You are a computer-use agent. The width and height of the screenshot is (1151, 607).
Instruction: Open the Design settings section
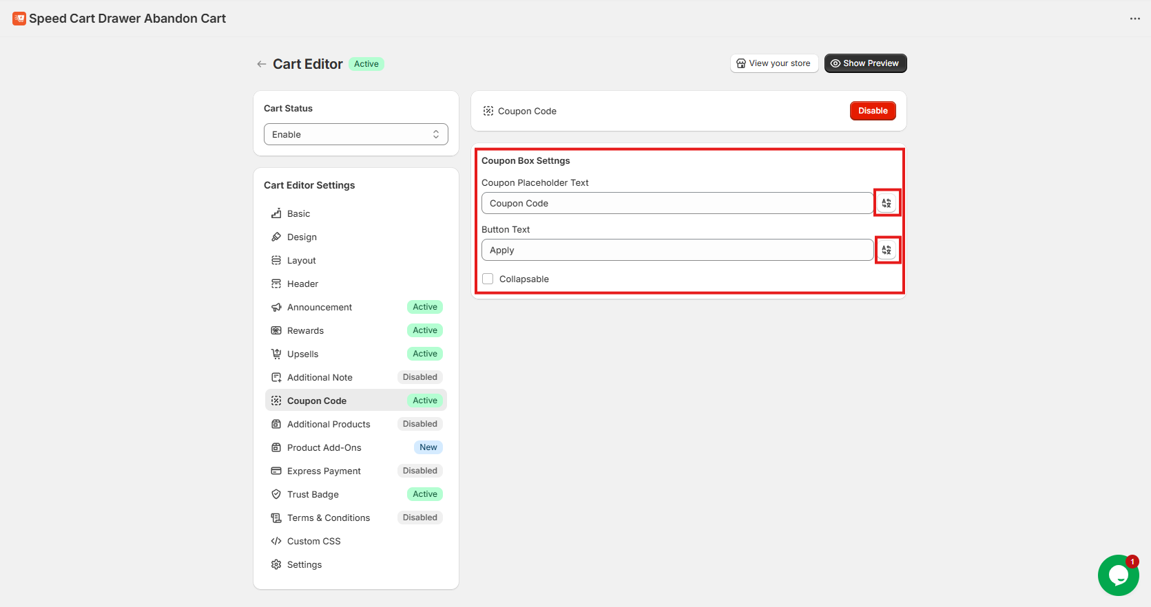(x=302, y=237)
